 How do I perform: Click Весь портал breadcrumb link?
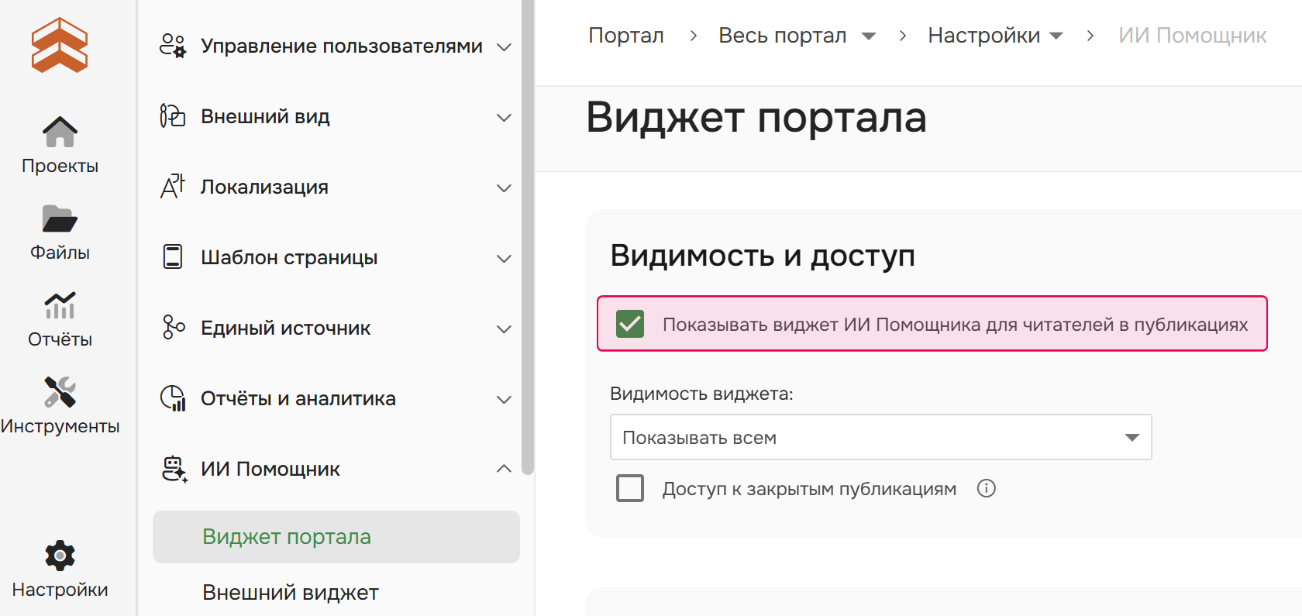(x=782, y=36)
